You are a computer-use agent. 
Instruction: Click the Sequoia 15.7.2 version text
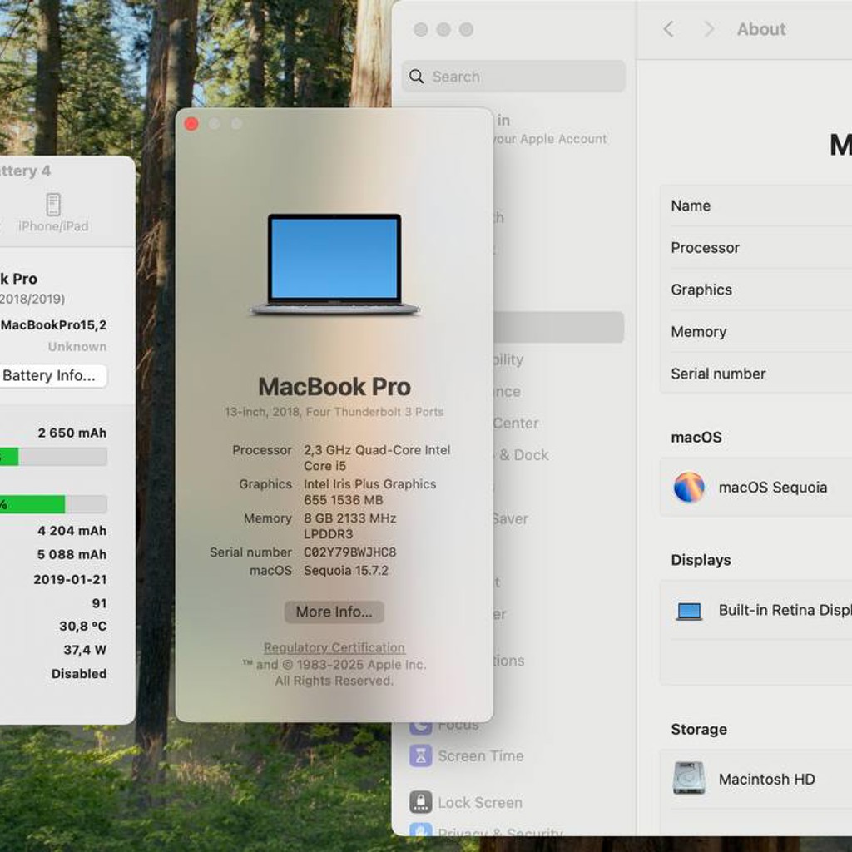pos(346,571)
